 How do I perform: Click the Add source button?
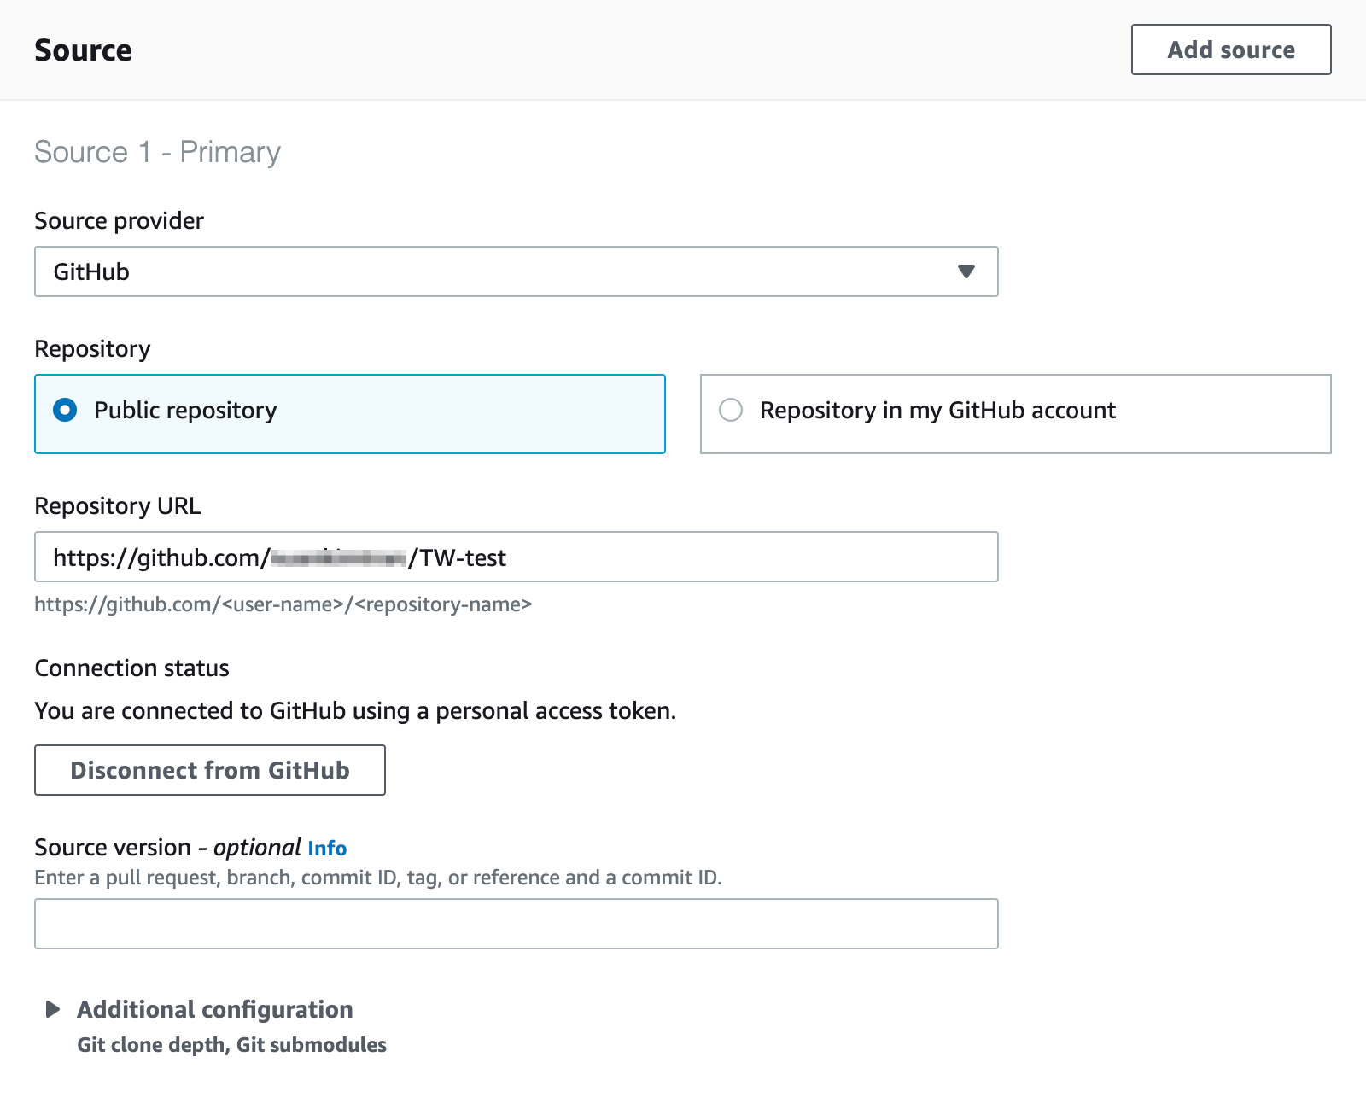pos(1230,50)
